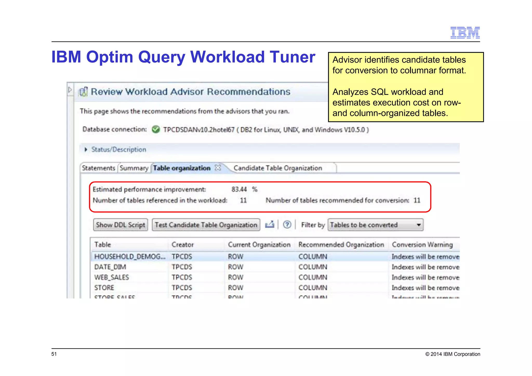The image size is (532, 376).
Task: Click the IBM logo
Action: click(x=465, y=32)
